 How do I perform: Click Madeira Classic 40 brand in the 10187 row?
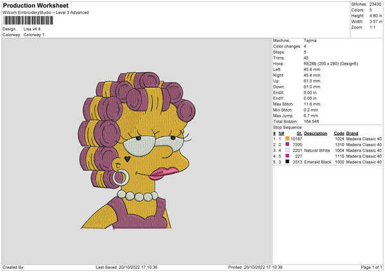[364, 139]
